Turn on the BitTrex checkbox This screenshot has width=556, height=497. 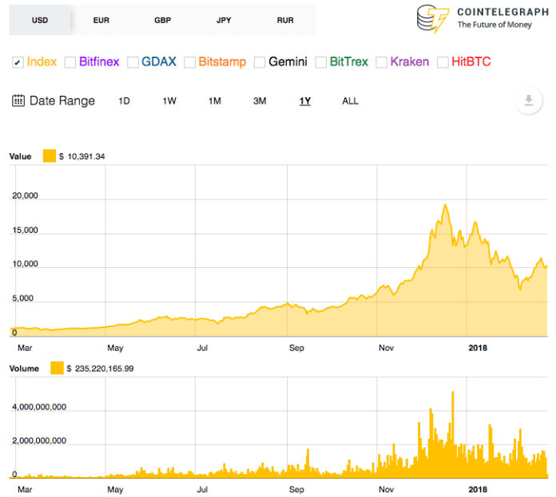pyautogui.click(x=320, y=62)
